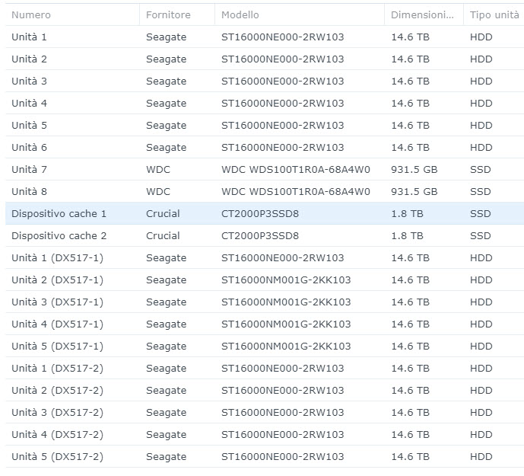This screenshot has width=524, height=476.
Task: Select 'Unità 4 (DX517-2)' row
Action: pos(265,434)
